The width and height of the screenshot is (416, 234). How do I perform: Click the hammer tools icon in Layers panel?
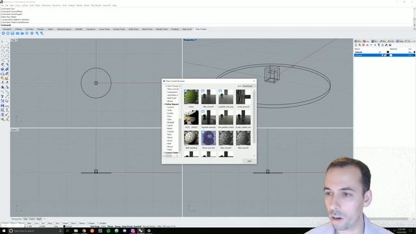386,45
